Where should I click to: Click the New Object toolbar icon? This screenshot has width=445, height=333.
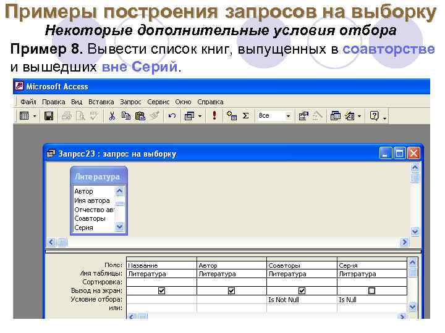pyautogui.click(x=350, y=116)
